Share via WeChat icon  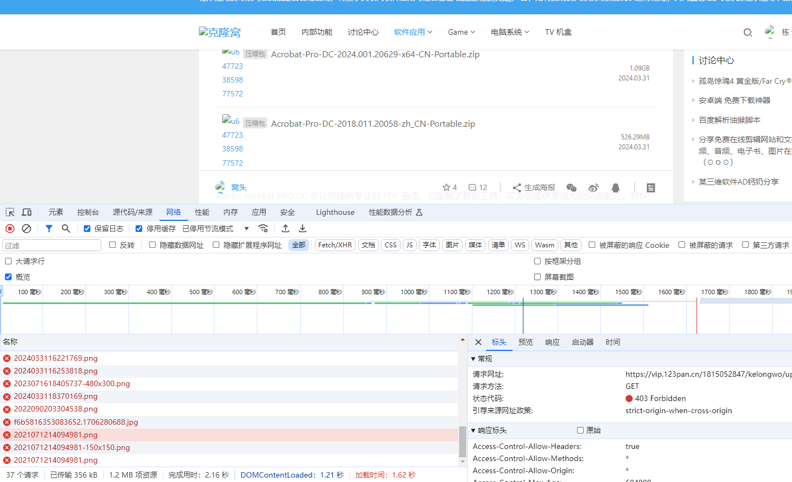pos(572,188)
